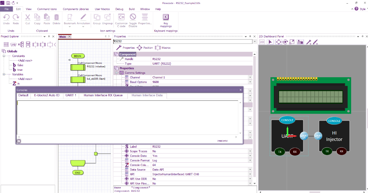This screenshot has height=193, width=368.
Task: Click the help button in the Consoles dialog
Action: [x=19, y=141]
